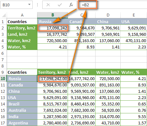Click cell with value 43,710.00

pos(108,123)
